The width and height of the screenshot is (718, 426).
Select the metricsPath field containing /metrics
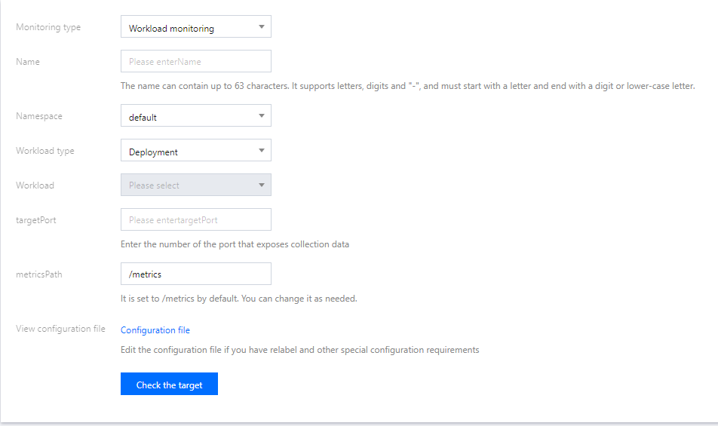pyautogui.click(x=195, y=274)
